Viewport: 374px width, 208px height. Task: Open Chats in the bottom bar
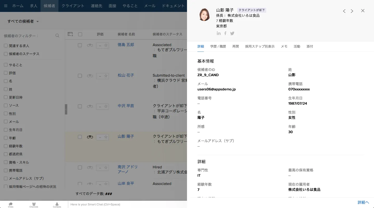(x=11, y=205)
